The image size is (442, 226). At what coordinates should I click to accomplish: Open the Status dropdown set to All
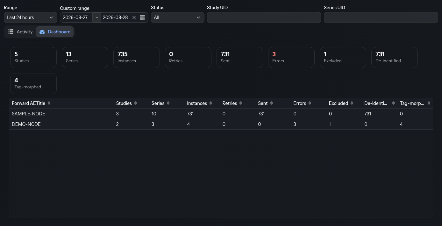[x=178, y=17]
